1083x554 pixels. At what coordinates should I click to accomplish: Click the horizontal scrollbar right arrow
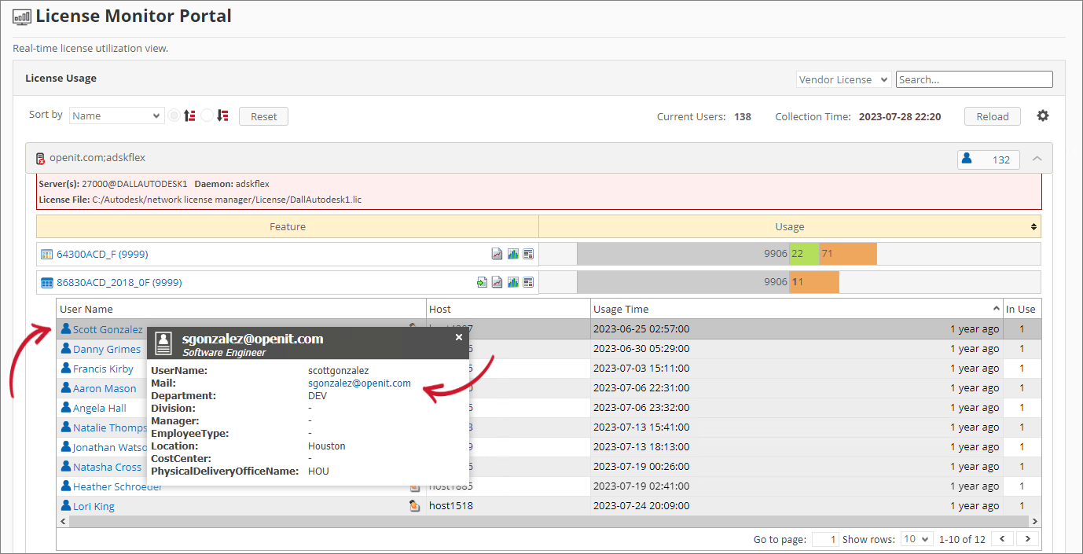pos(1035,521)
